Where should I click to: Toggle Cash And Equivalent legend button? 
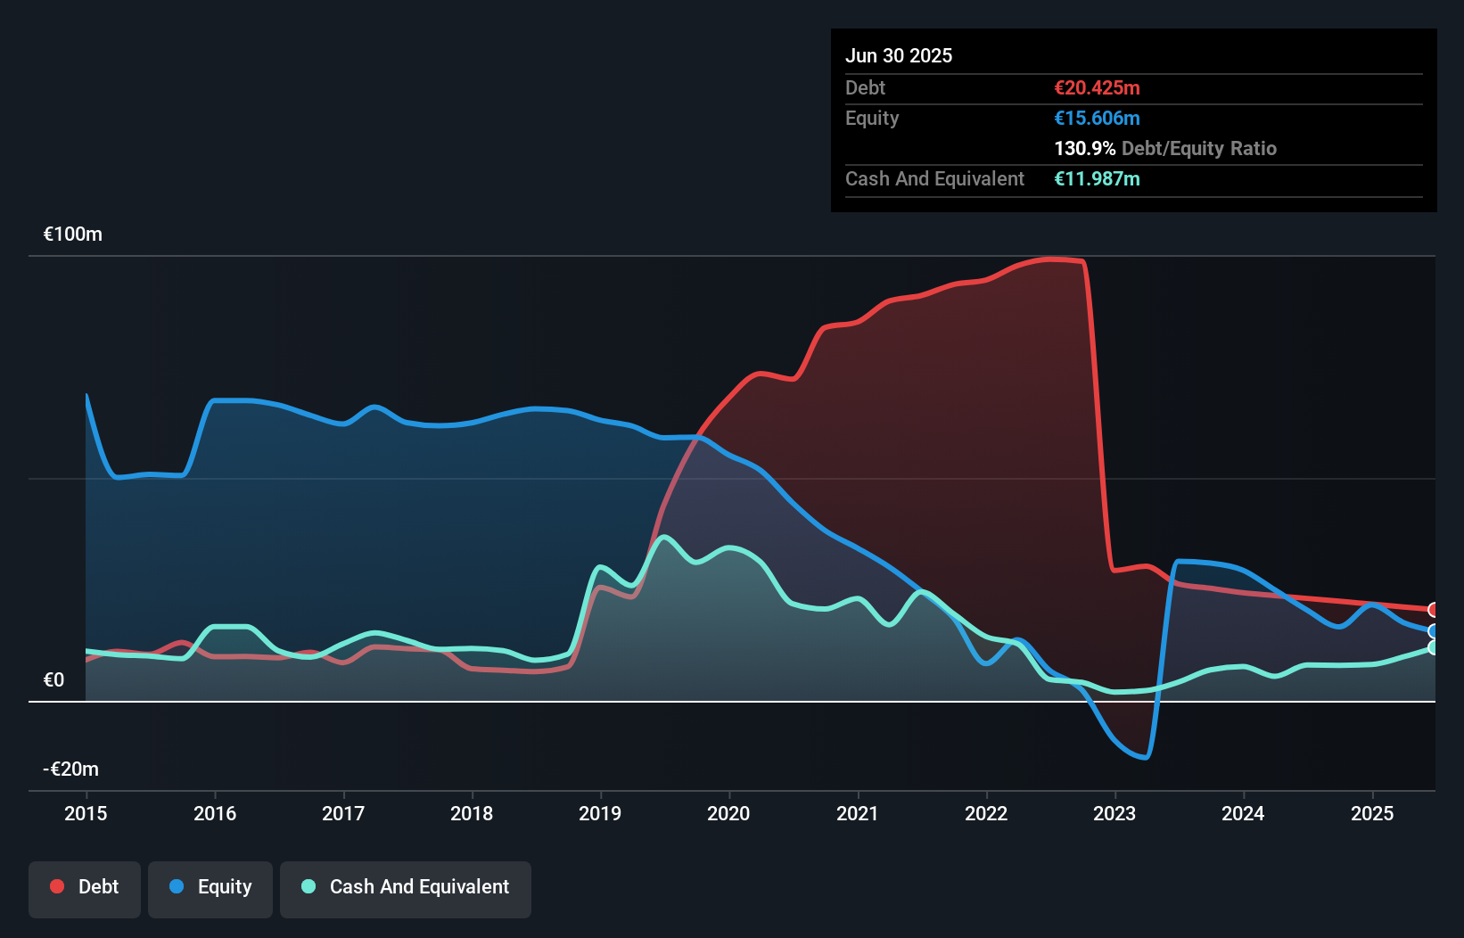point(406,888)
